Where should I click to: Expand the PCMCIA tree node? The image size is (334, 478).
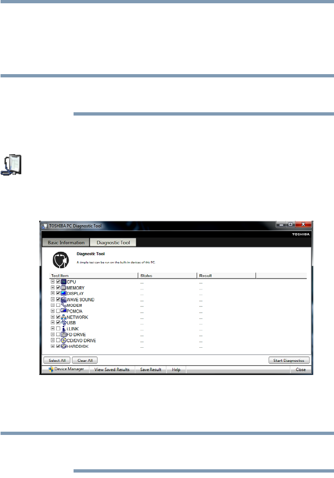point(52,311)
